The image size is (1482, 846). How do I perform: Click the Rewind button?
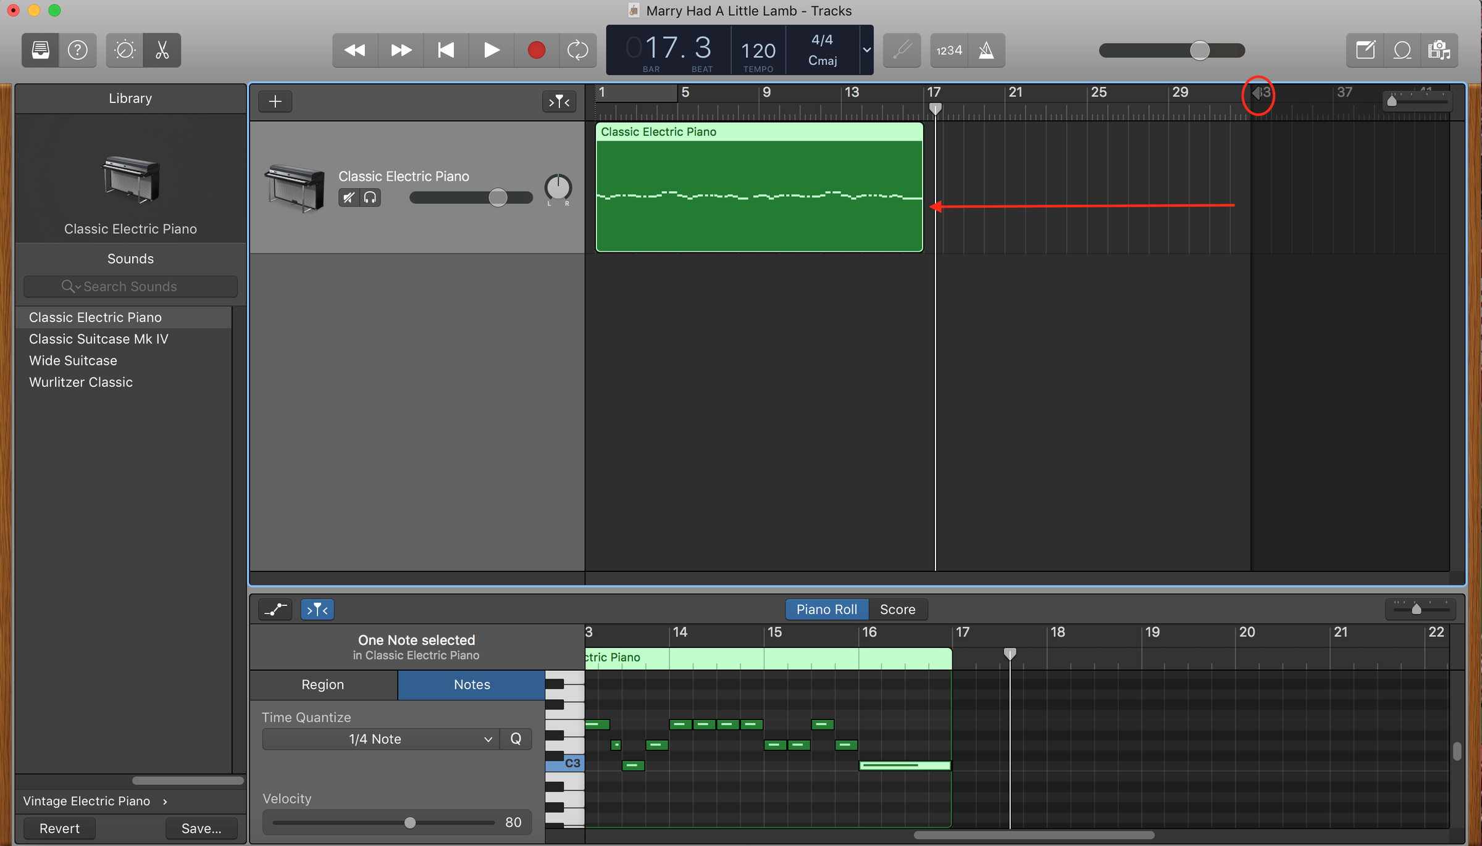tap(355, 50)
